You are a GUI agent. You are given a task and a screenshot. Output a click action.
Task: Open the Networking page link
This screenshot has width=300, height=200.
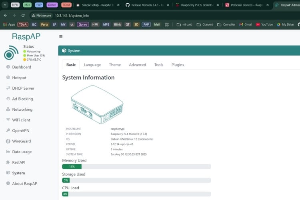pos(22,109)
